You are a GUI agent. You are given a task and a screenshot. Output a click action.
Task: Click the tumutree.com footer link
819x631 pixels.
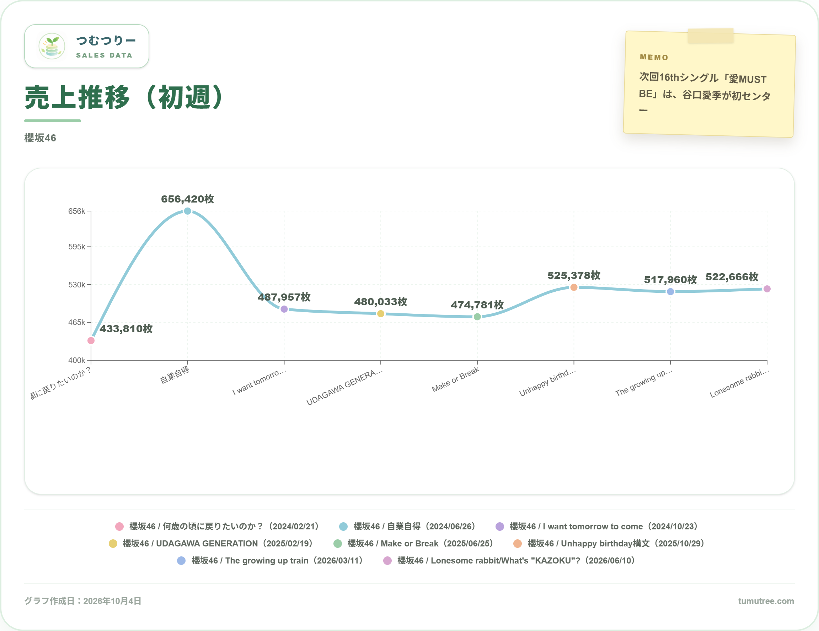click(x=766, y=601)
